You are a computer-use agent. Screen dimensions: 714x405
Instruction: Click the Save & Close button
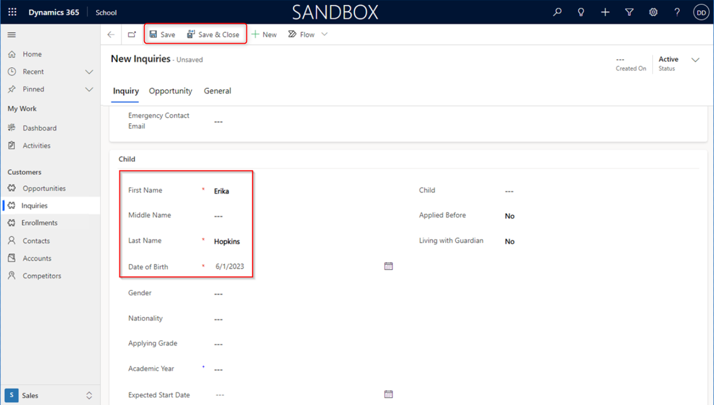[x=213, y=34]
